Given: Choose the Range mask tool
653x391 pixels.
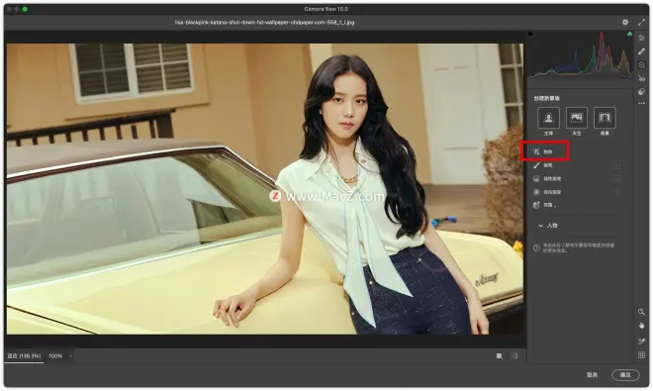Looking at the screenshot, I should click(x=544, y=205).
